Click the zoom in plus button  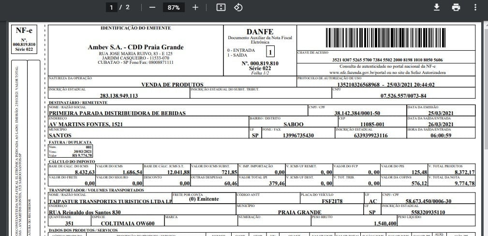[195, 7]
